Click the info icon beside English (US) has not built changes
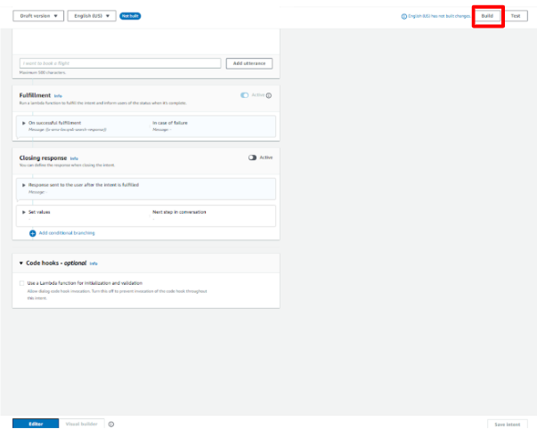537x429 pixels. tap(404, 16)
